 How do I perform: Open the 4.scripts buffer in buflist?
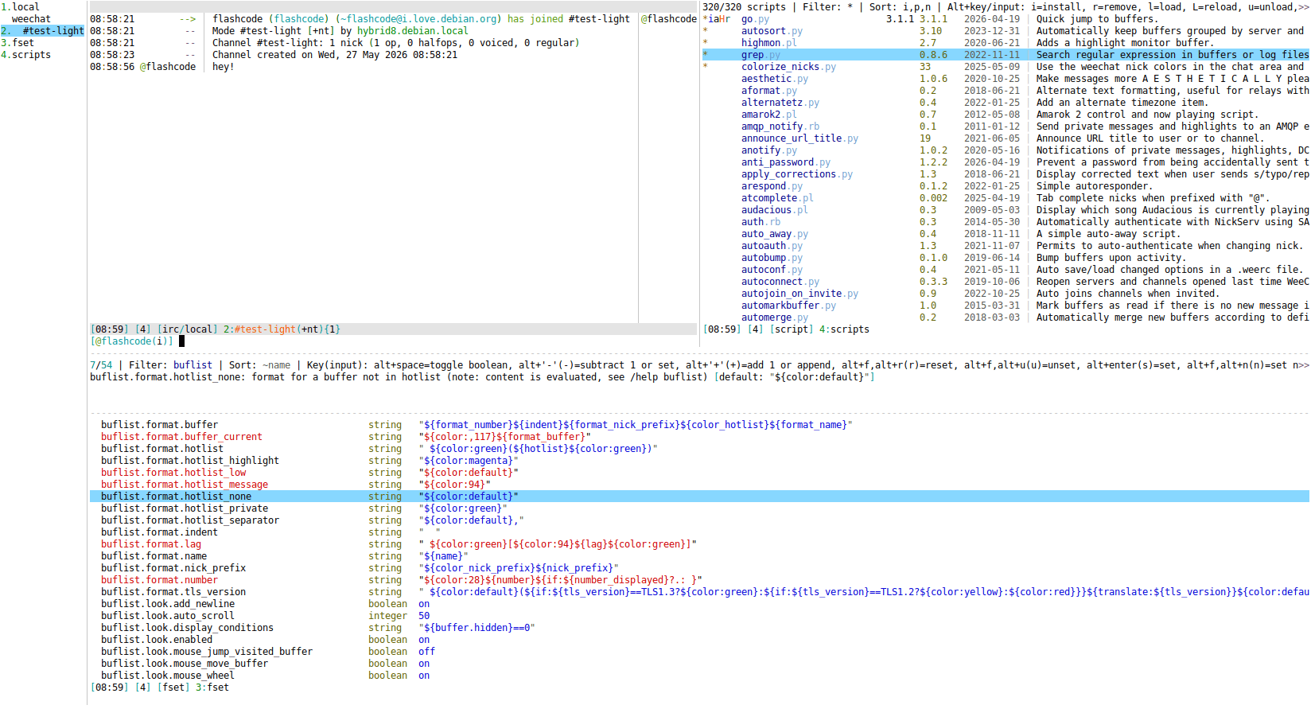25,55
